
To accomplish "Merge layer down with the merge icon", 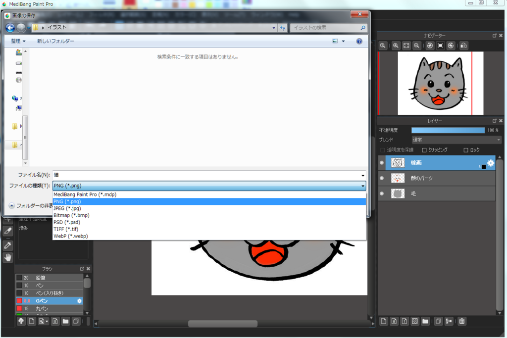I will coord(449,321).
